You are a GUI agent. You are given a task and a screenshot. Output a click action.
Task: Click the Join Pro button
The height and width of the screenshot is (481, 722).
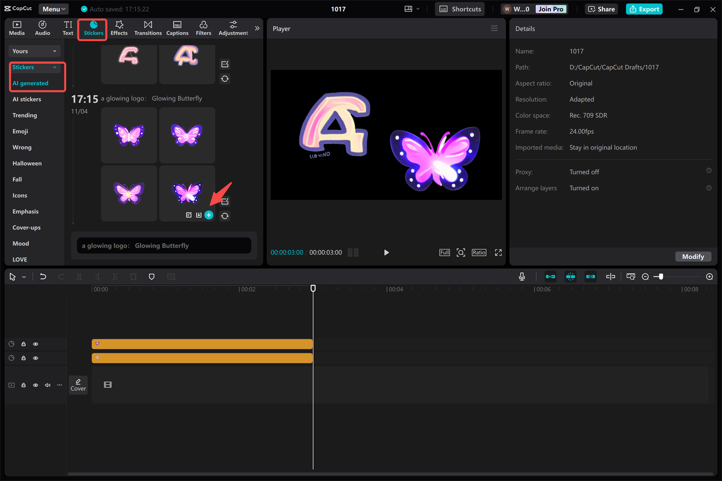pyautogui.click(x=551, y=9)
